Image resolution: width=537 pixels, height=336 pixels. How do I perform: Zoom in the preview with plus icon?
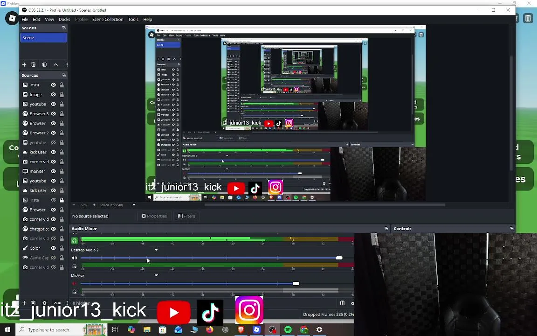94,205
